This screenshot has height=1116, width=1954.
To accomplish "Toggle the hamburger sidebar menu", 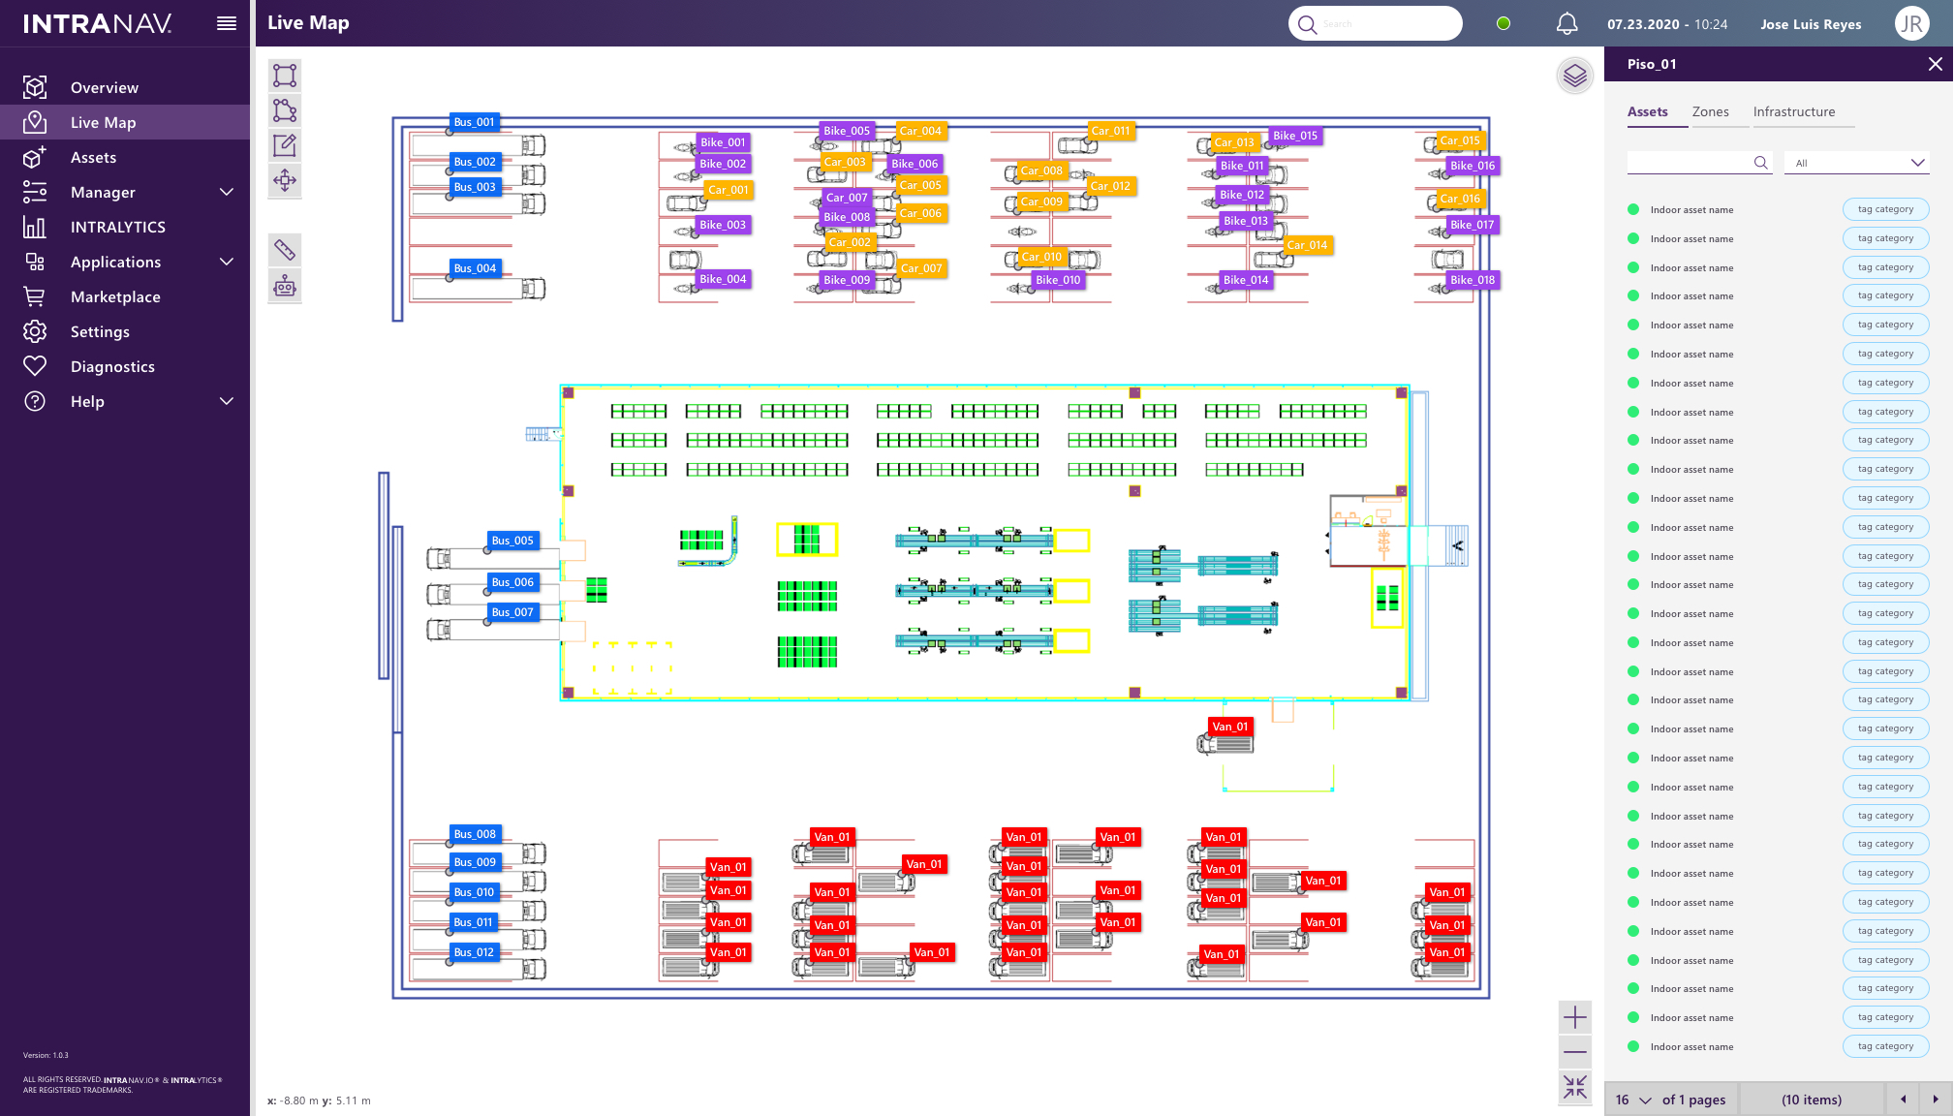I will pos(227,24).
